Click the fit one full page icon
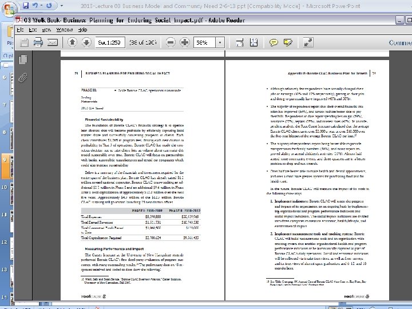This screenshot has width=412, height=309. click(x=253, y=42)
